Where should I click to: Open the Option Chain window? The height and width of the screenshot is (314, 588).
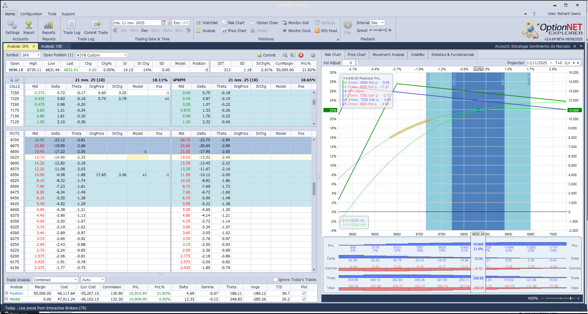(264, 23)
